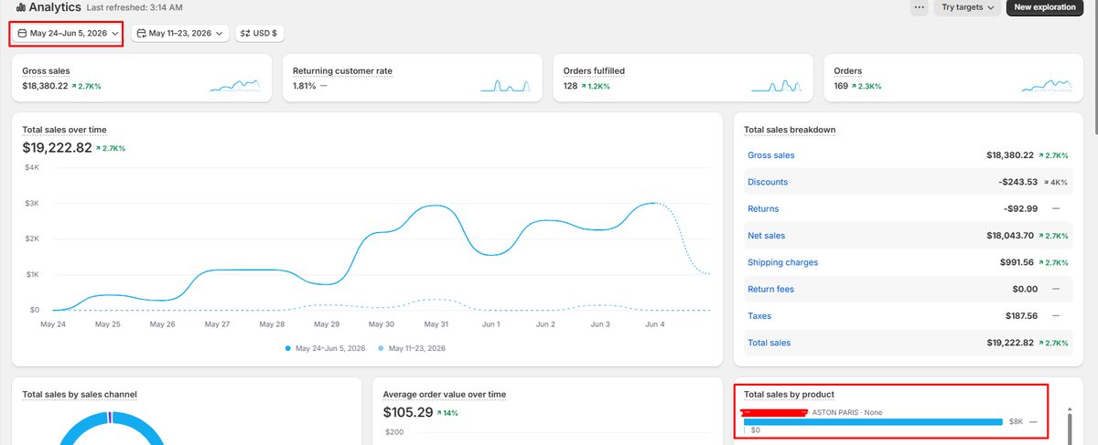Open the Returning customer rate card
The image size is (1098, 445).
pos(412,78)
